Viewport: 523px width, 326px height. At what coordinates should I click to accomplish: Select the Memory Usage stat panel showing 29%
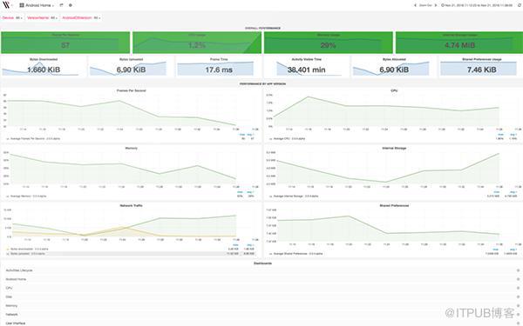tap(329, 43)
